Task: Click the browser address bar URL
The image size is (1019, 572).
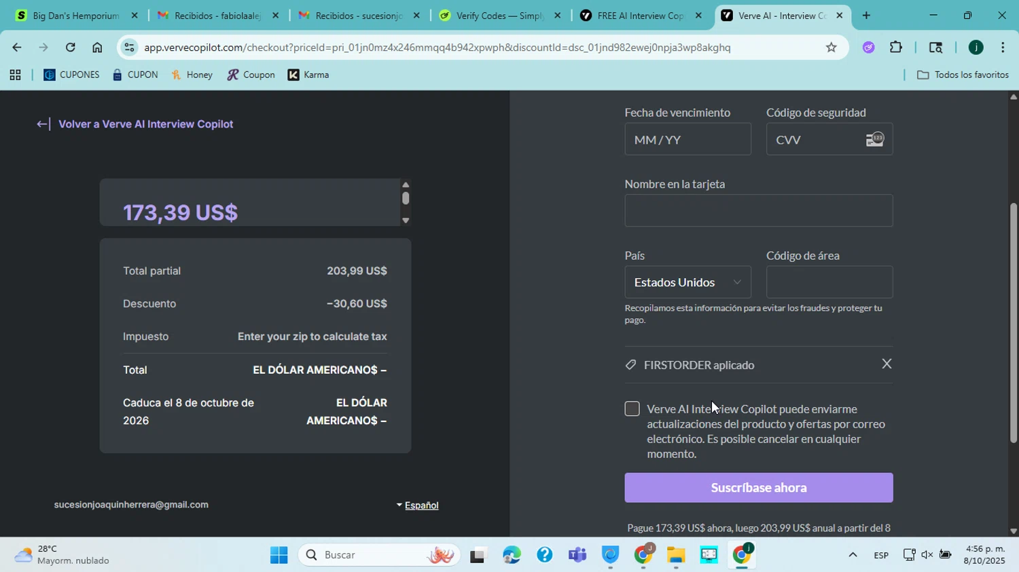Action: [437, 47]
